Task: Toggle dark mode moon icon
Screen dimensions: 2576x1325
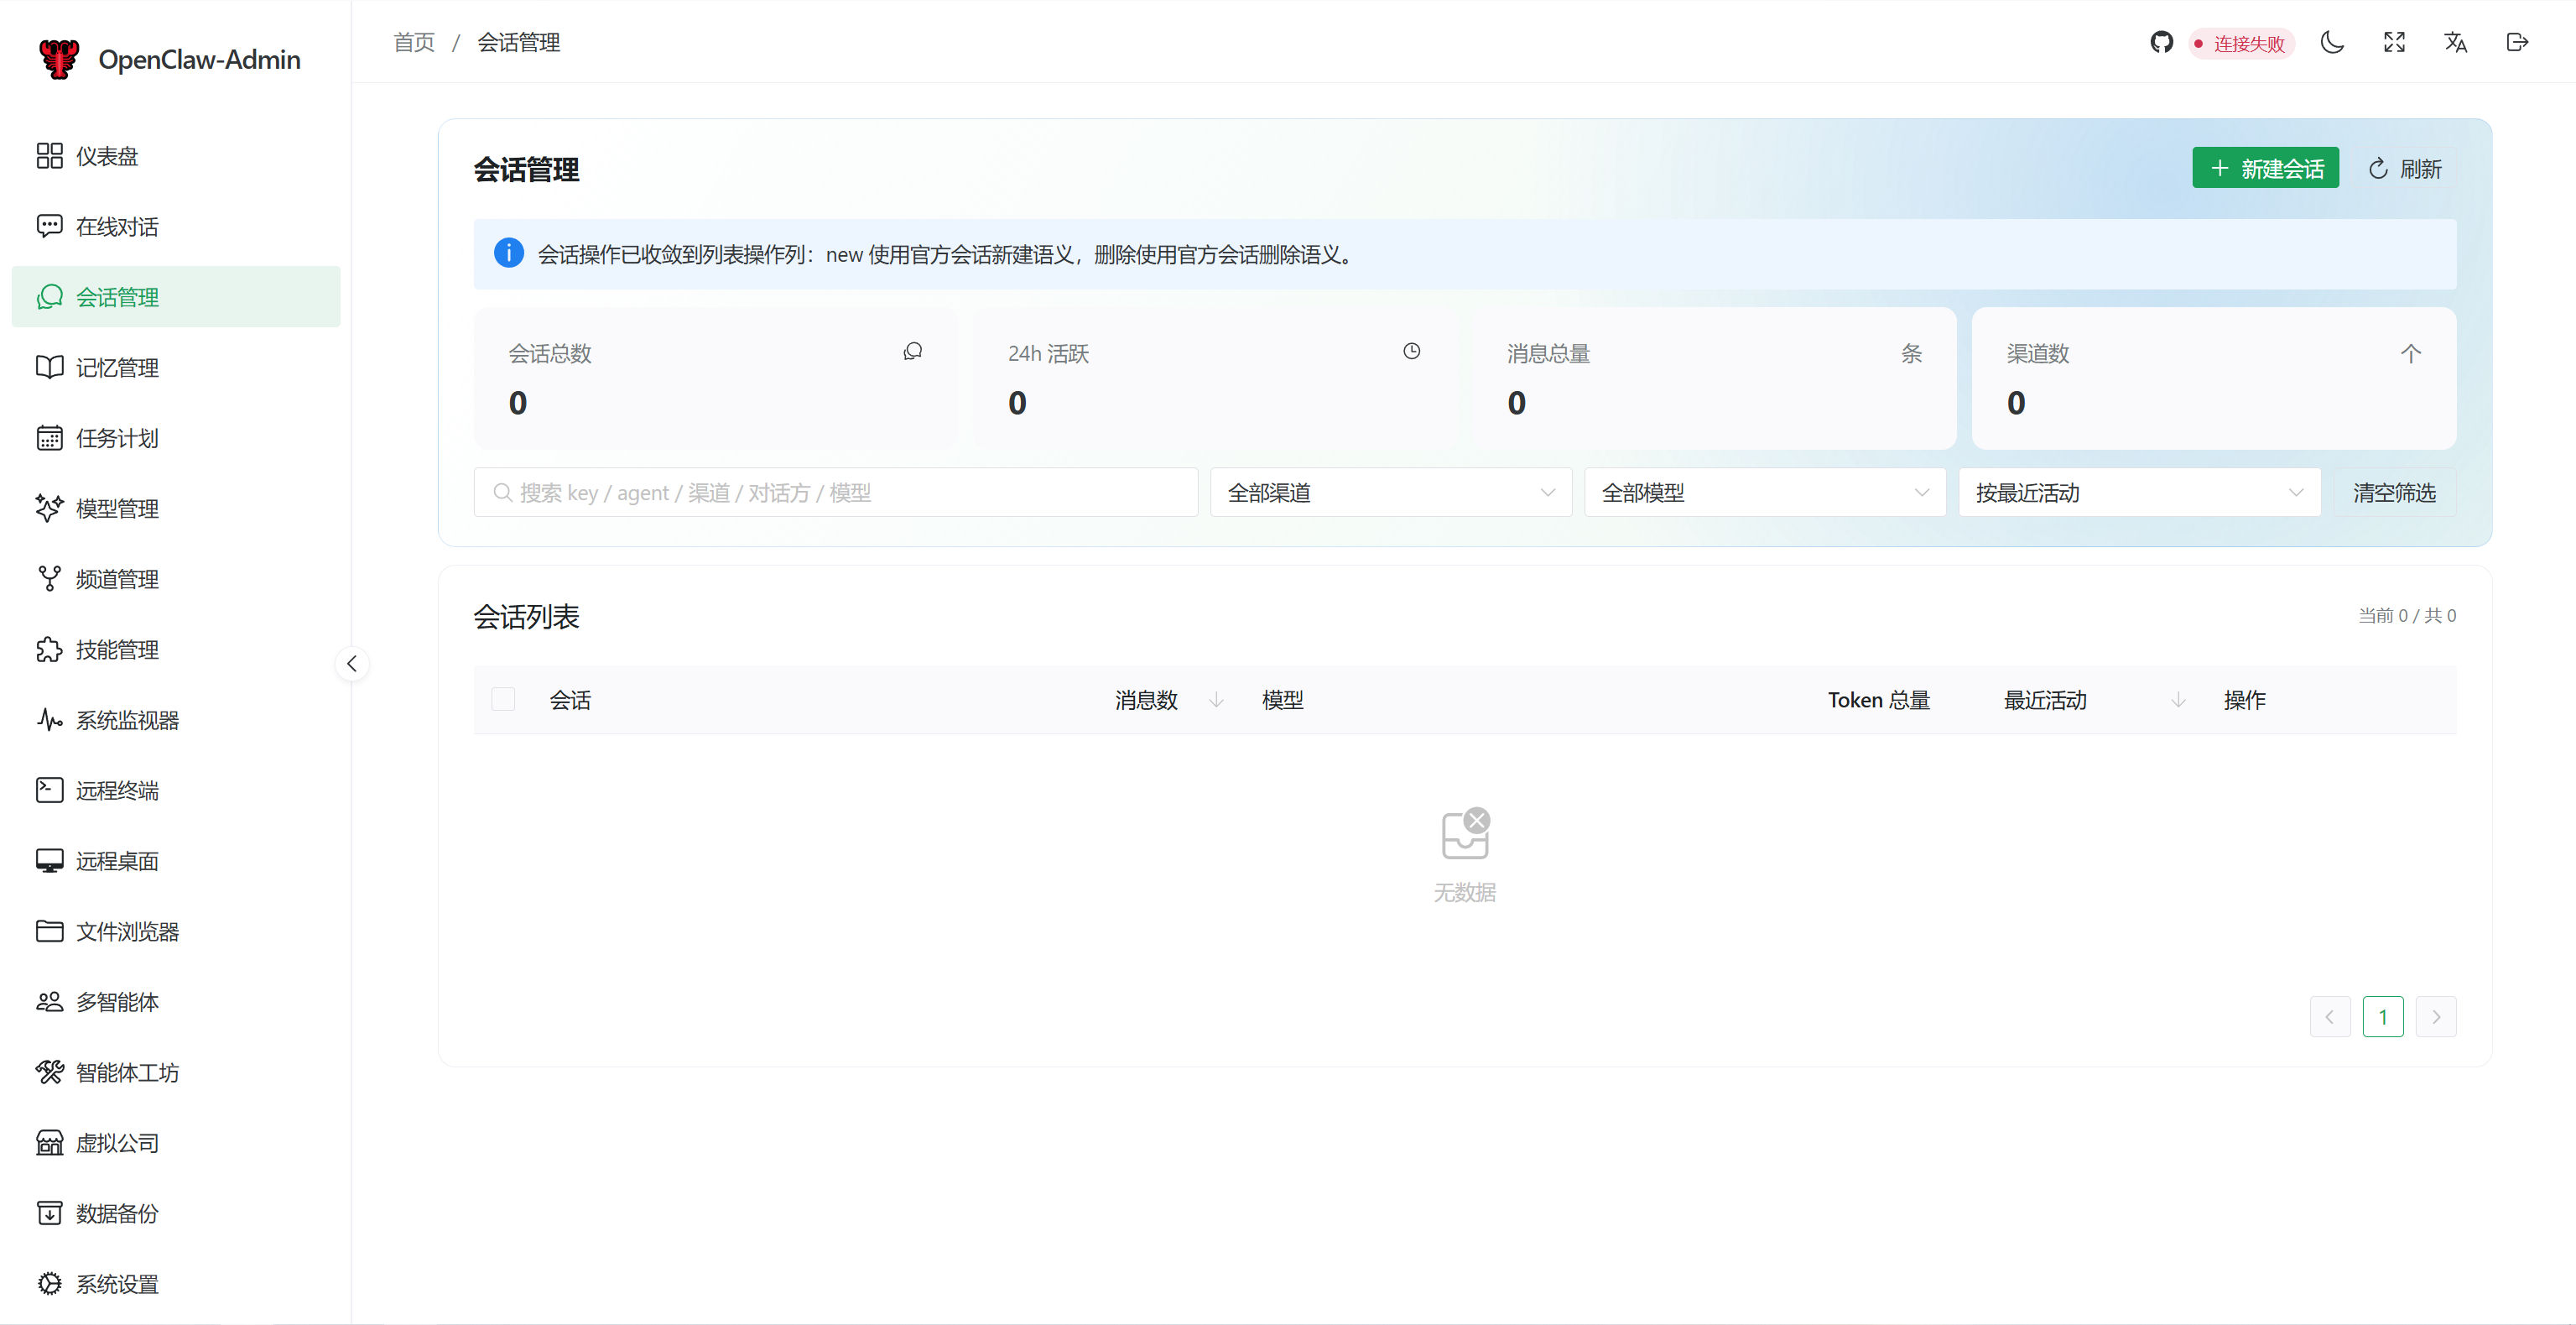Action: click(x=2332, y=42)
